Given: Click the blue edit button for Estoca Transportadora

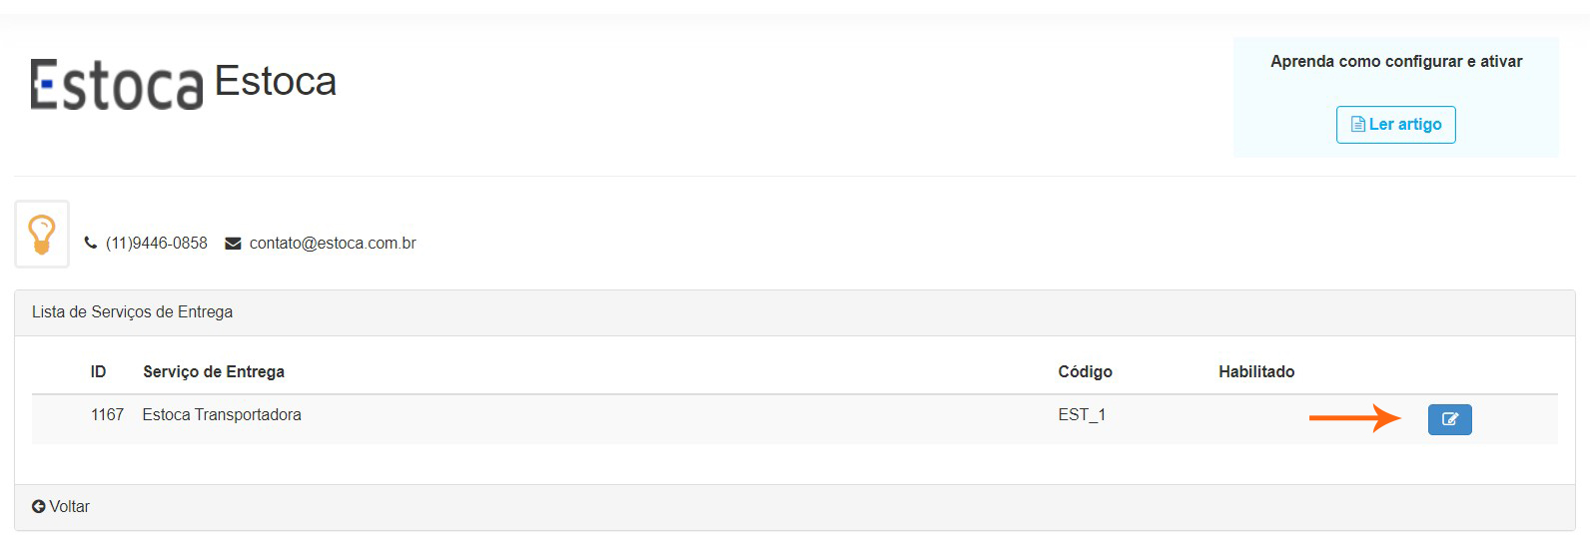Looking at the screenshot, I should [1449, 419].
